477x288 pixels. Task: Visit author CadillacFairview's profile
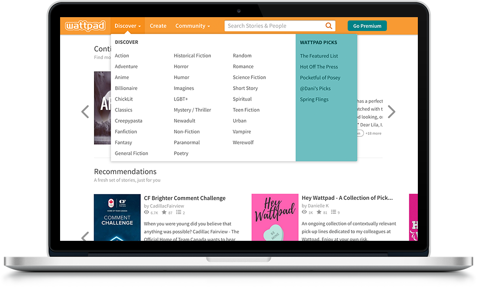(166, 206)
